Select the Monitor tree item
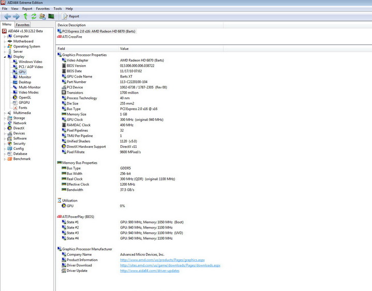The width and height of the screenshot is (372, 291). (25, 77)
